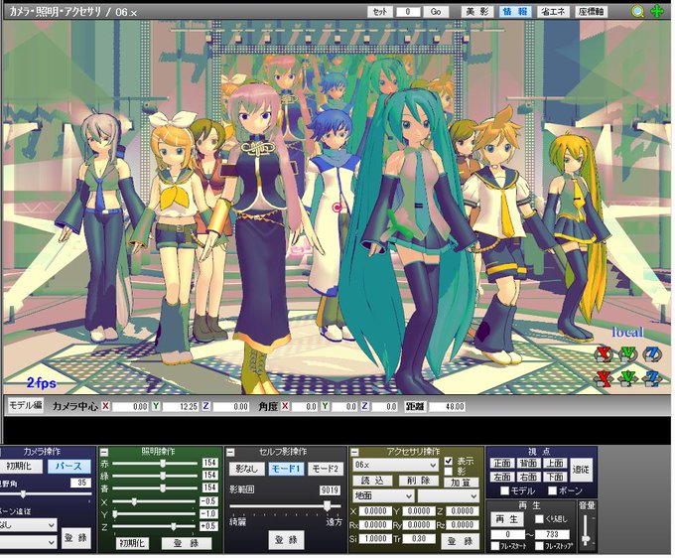
Task: Click the upper blue Z rotation axis icon
Action: click(652, 354)
